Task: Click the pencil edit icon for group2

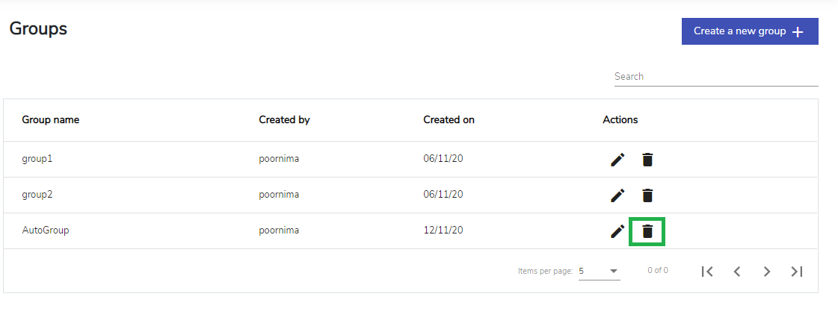Action: [617, 195]
